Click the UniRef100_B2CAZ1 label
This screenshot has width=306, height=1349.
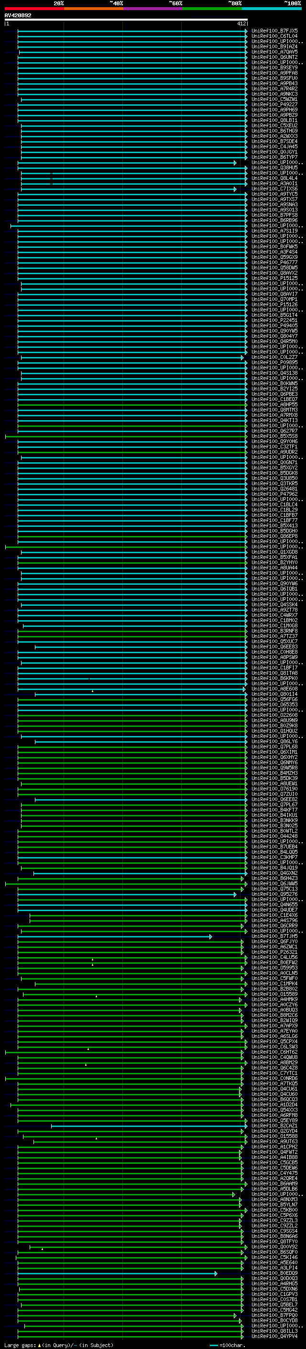click(274, 1126)
